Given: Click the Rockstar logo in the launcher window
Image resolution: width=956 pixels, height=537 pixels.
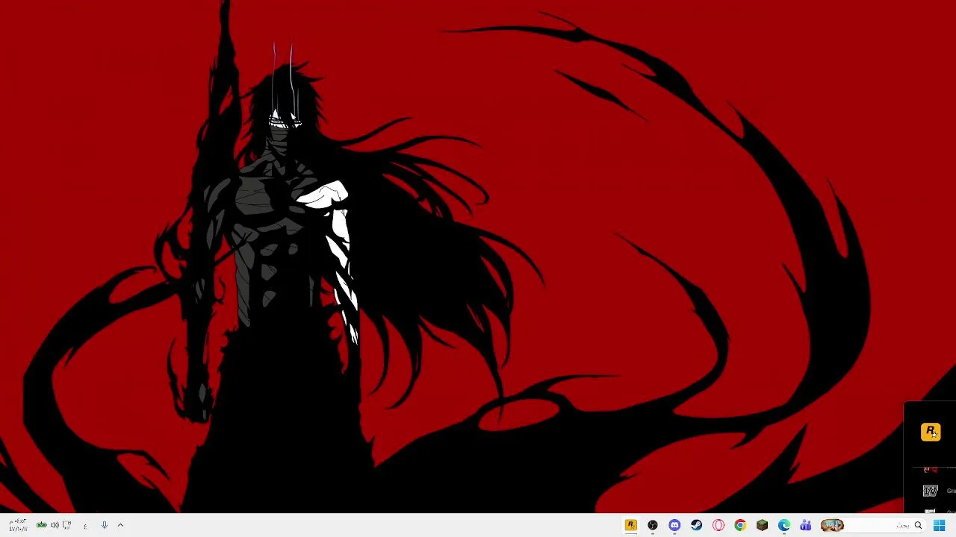Looking at the screenshot, I should 931,432.
